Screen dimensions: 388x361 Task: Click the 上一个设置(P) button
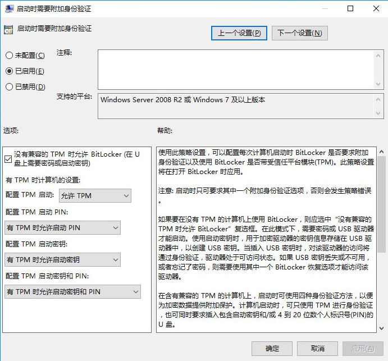[x=239, y=33]
